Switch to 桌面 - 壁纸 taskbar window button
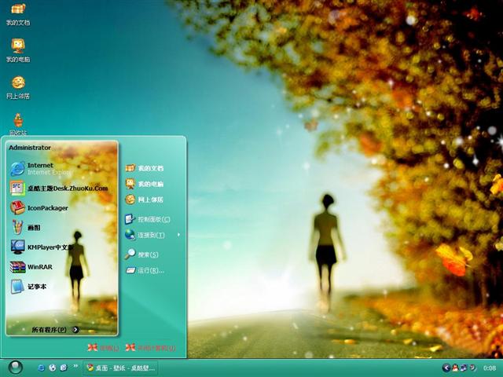The image size is (503, 377). coord(120,368)
